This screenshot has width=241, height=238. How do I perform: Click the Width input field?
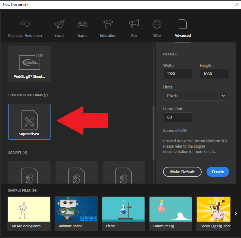pyautogui.click(x=177, y=74)
